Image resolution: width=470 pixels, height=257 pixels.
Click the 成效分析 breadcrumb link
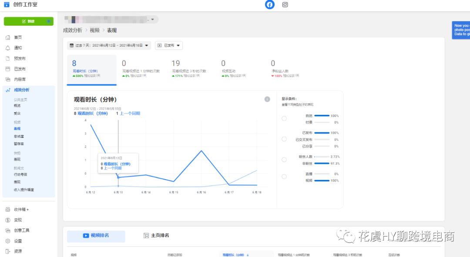73,30
